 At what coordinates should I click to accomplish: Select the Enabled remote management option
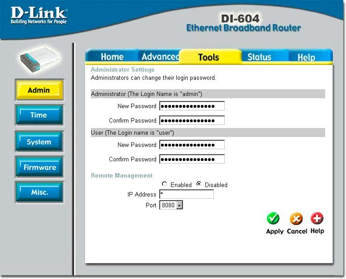click(164, 184)
